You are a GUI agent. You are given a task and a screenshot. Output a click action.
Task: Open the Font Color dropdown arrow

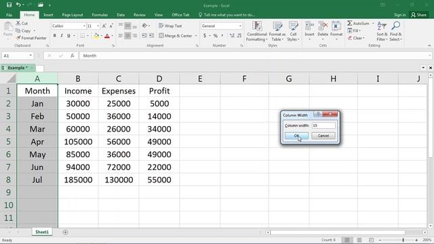[x=113, y=36]
